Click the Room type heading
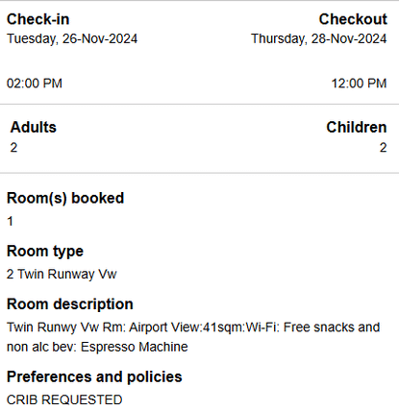399x411 pixels. [x=45, y=252]
